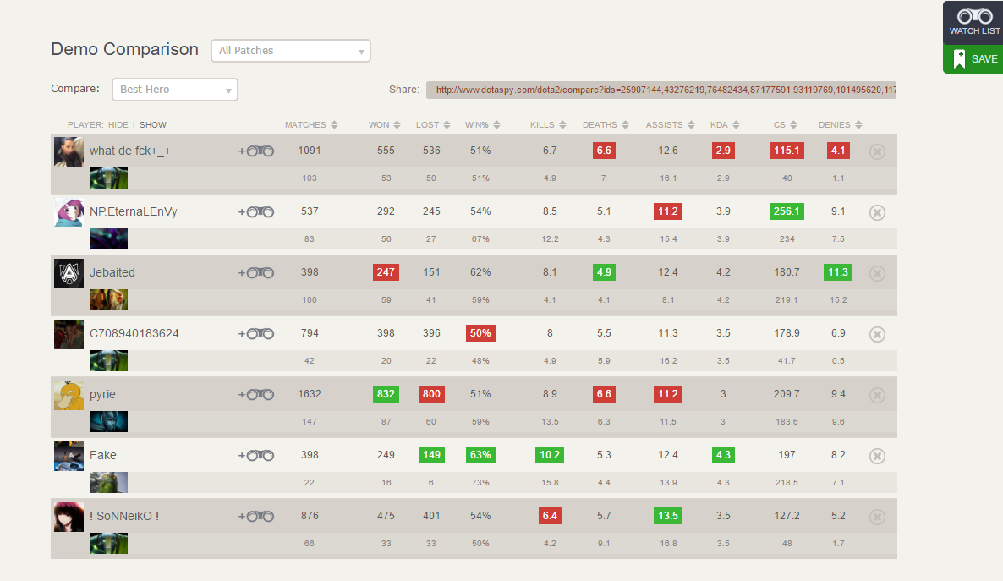Remove what de fck+_+ from comparison
The image size is (1003, 581).
click(877, 151)
